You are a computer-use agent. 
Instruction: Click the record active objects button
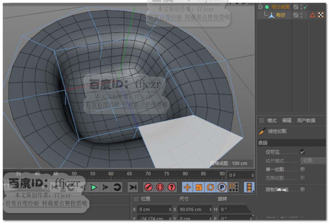pyautogui.click(x=148, y=187)
